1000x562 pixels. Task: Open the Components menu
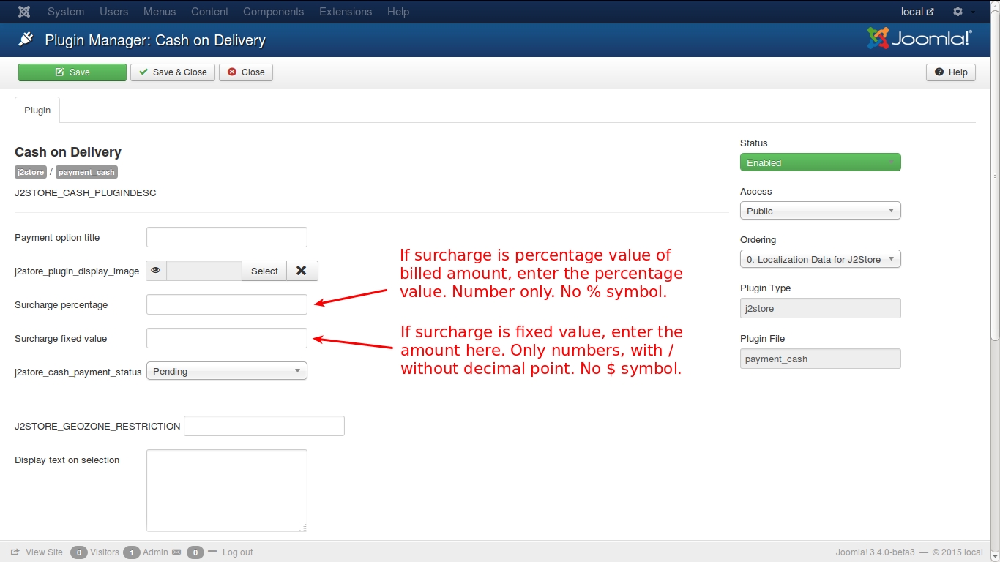[x=273, y=12]
